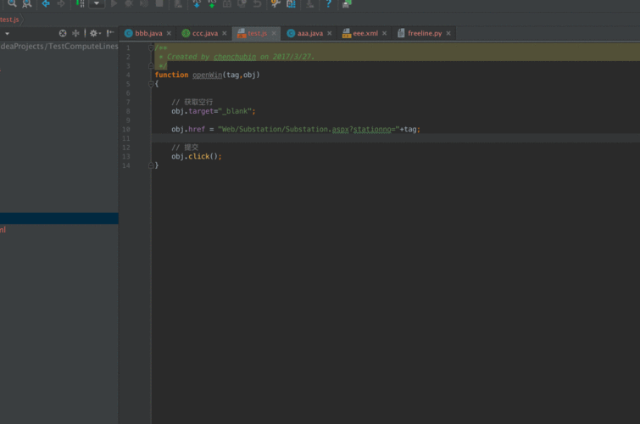The width and height of the screenshot is (640, 424).
Task: Click the Find search icon in toolbar
Action: point(12,4)
